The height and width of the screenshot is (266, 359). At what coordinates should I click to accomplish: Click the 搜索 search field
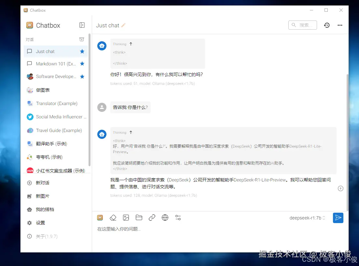pos(302,25)
